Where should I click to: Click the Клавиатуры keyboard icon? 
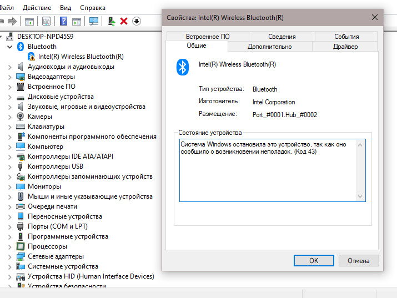[x=21, y=127]
